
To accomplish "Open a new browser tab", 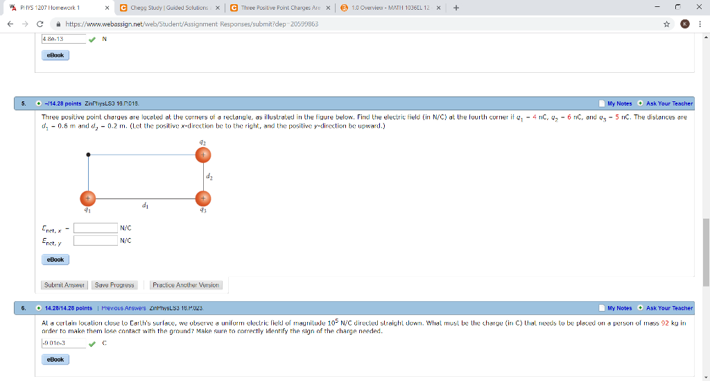I will pos(456,8).
